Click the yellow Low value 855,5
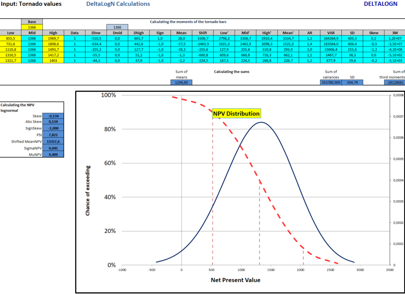The width and height of the screenshot is (405, 294). 11,38
